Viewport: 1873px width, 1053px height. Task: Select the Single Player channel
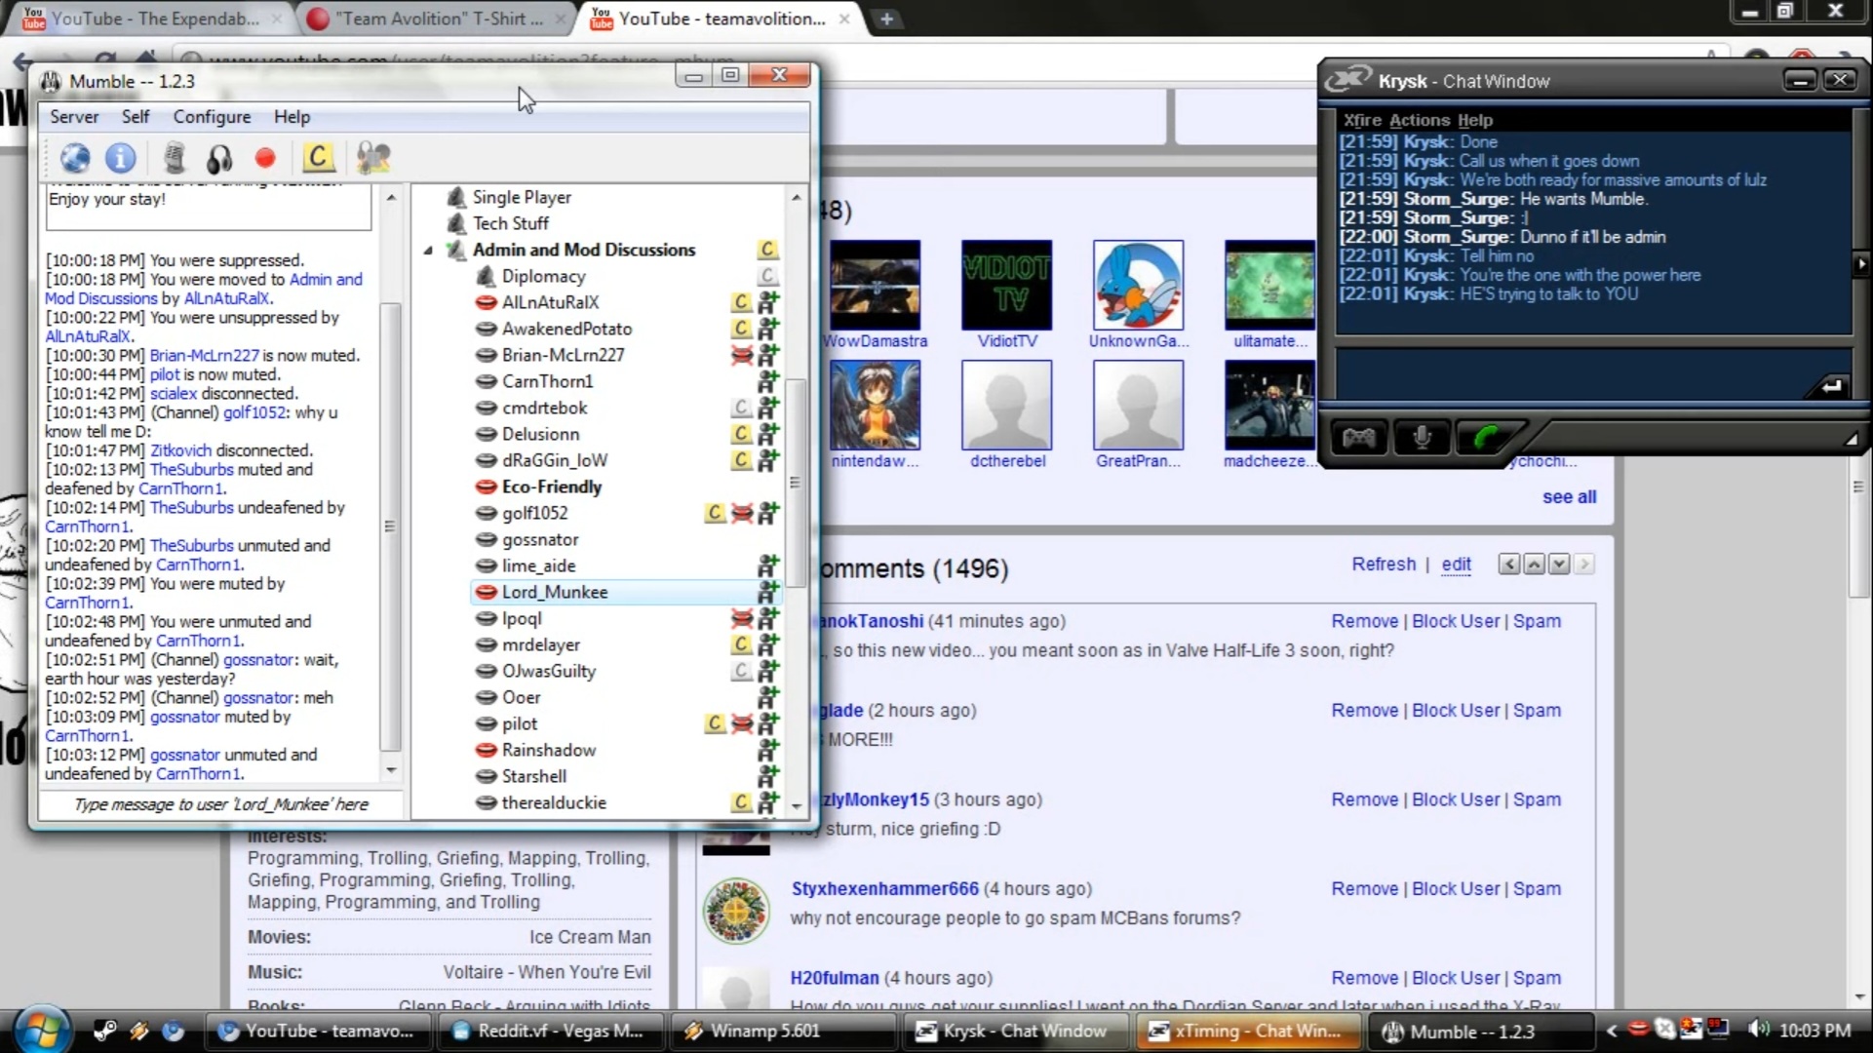[x=522, y=197]
